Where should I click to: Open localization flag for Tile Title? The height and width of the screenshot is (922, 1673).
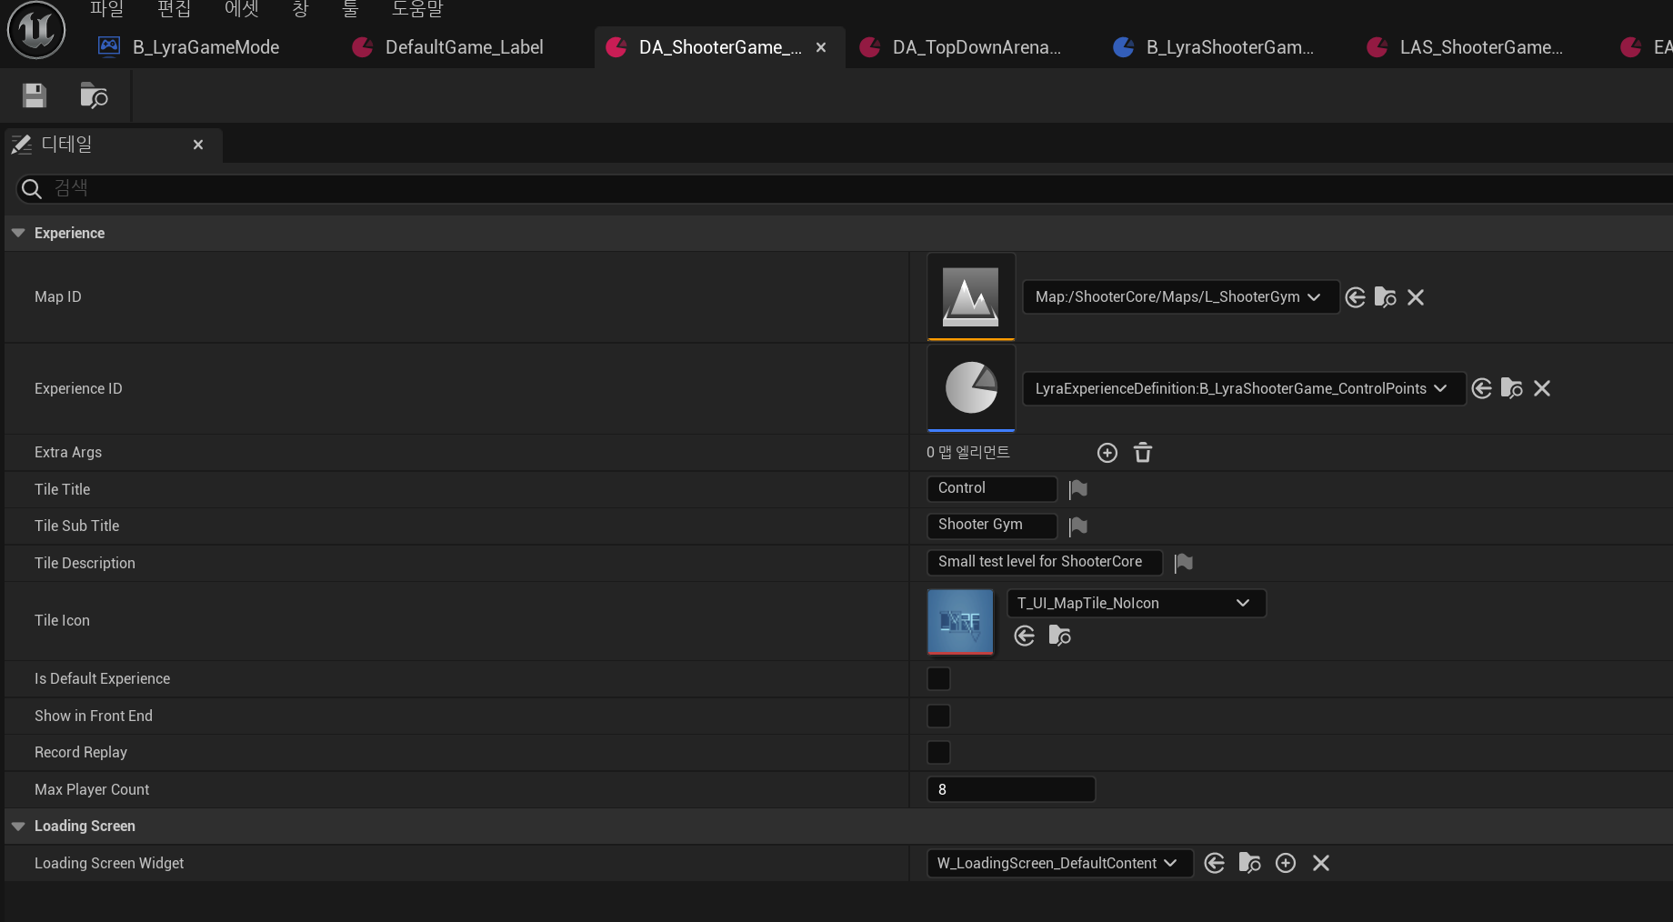click(x=1078, y=489)
